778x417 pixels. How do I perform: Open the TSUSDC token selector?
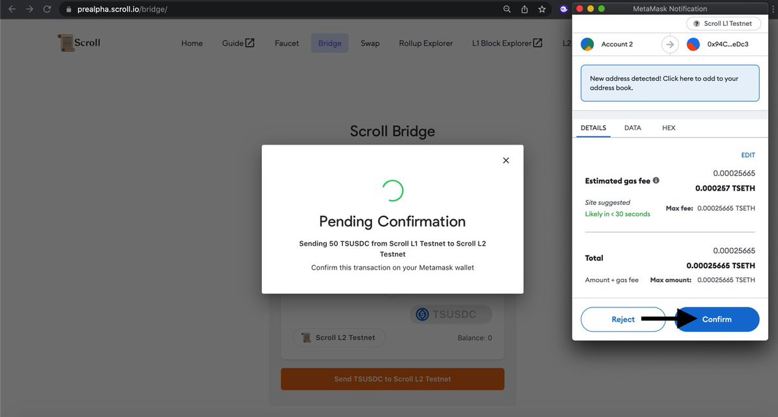tap(451, 315)
